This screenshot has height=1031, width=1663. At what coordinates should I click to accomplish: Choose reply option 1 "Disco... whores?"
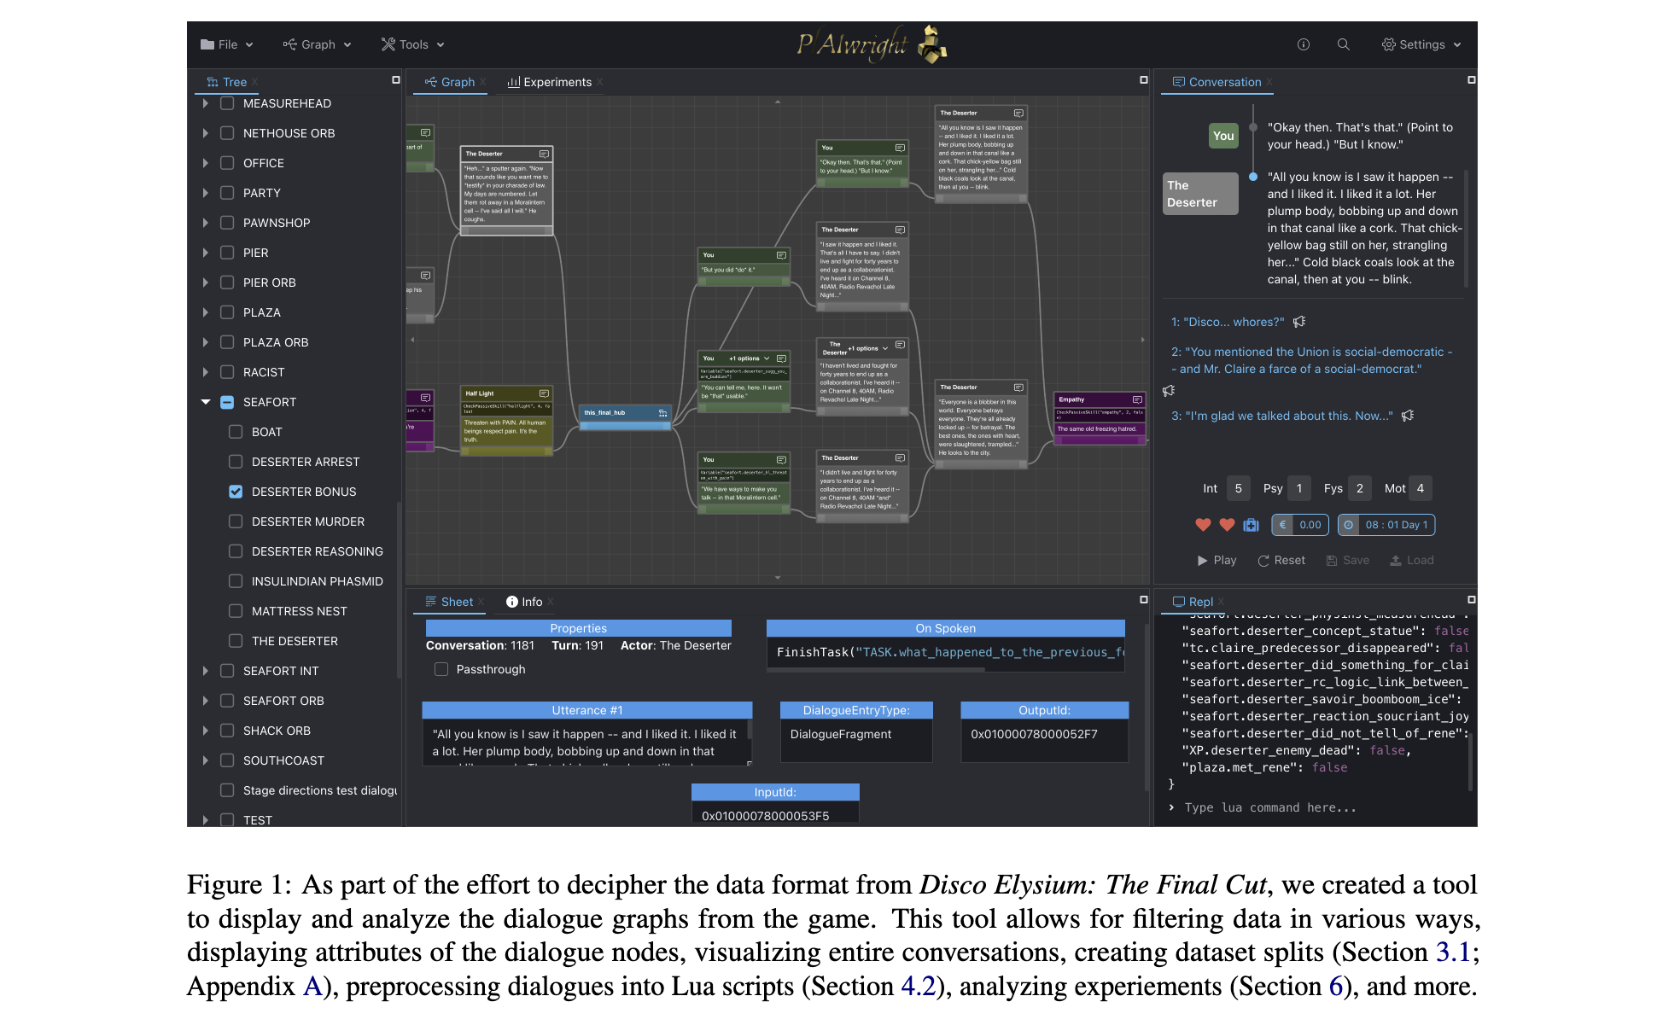pos(1228,322)
